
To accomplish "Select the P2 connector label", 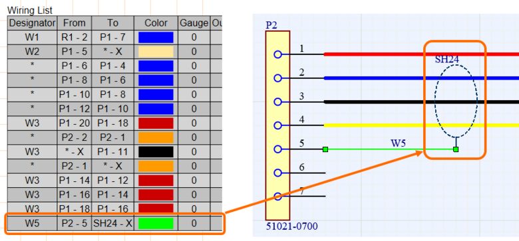I will (271, 25).
